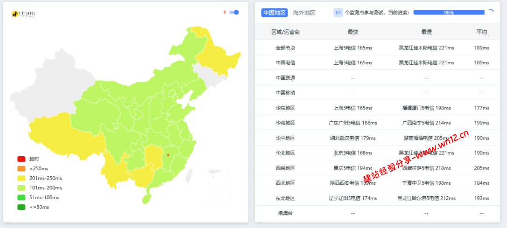Select the 中国电信 row label

286,62
